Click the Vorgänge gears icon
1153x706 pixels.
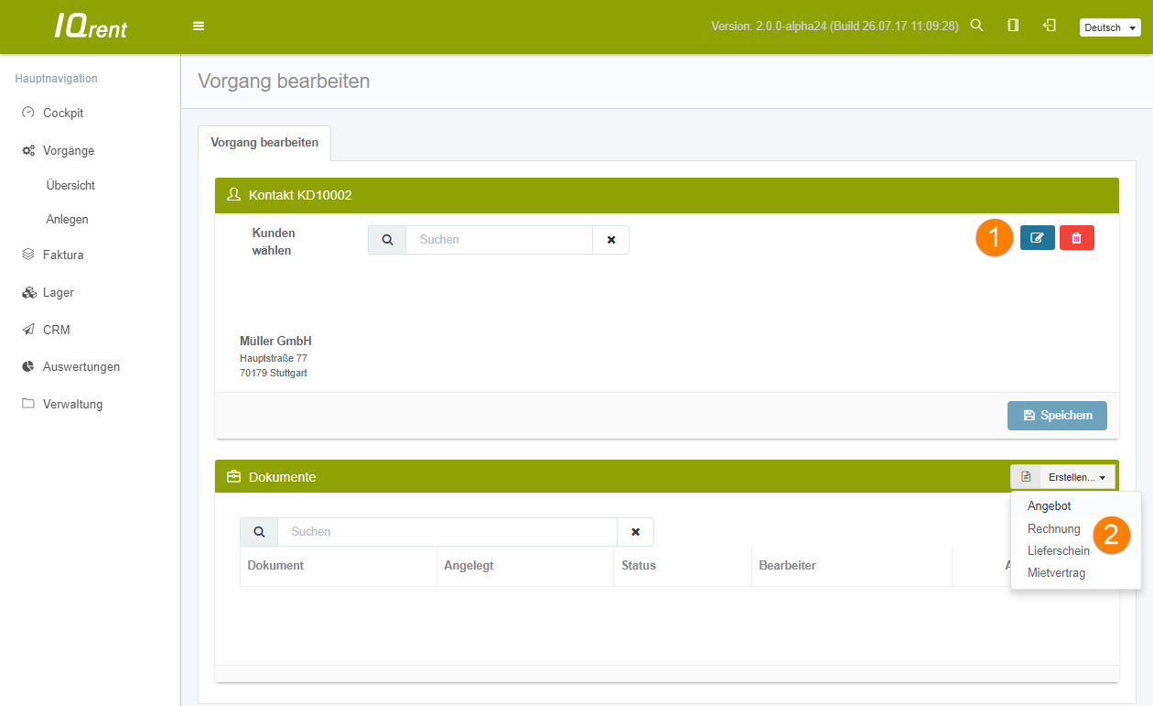(28, 150)
